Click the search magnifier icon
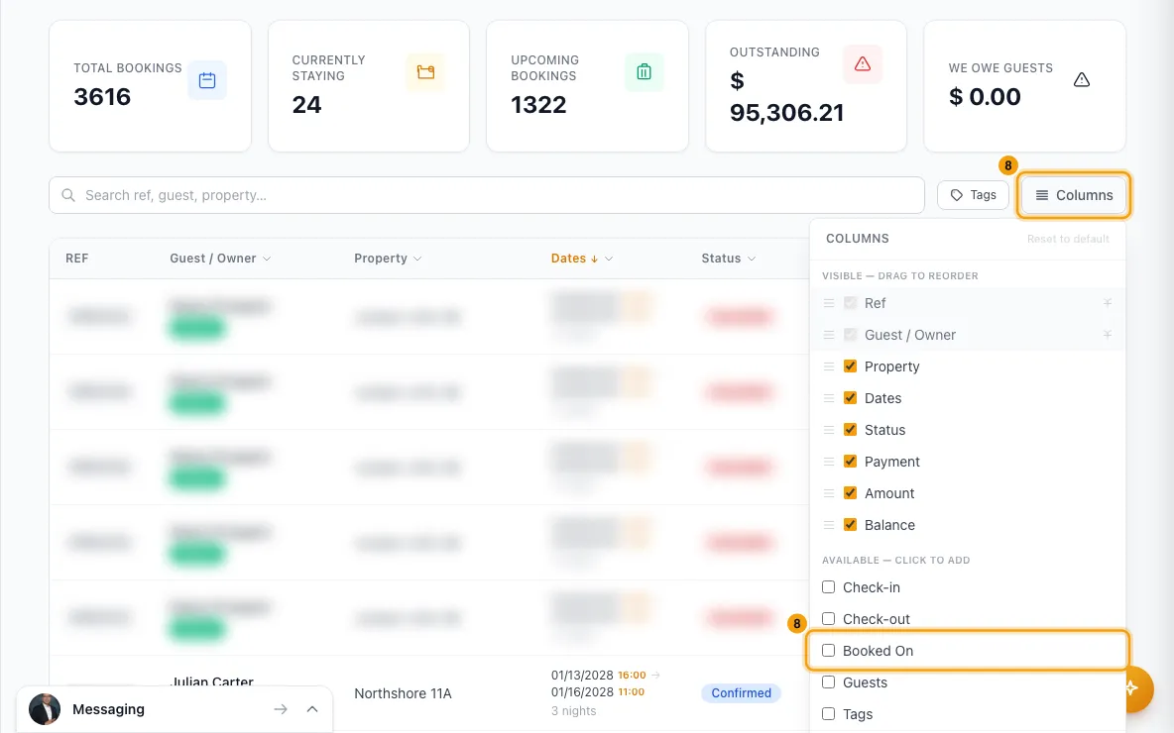The width and height of the screenshot is (1174, 733). tap(68, 195)
